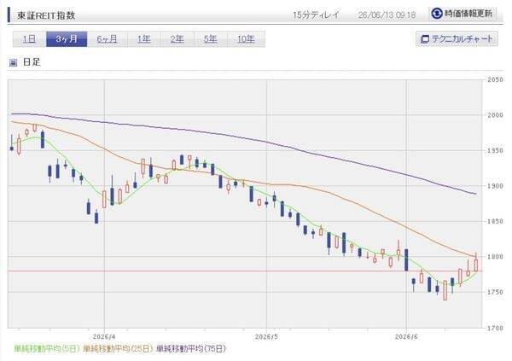Show the 10年 period chart

[x=247, y=39]
